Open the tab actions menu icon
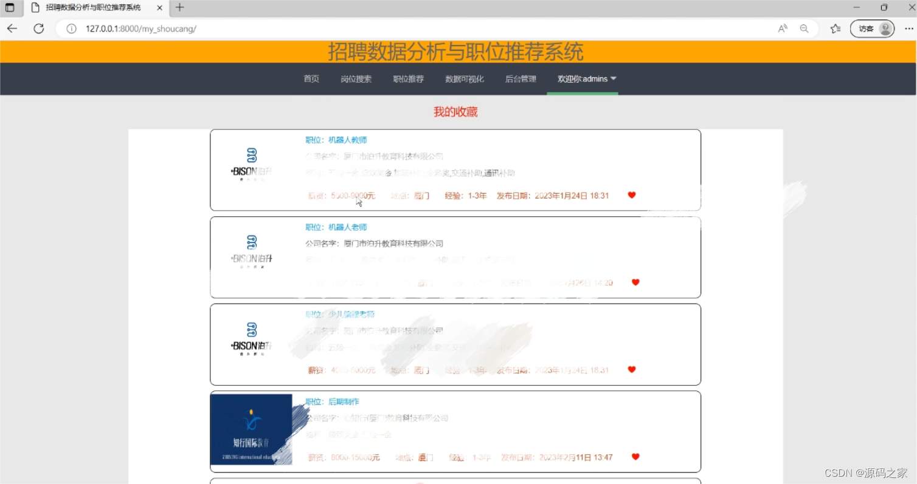Viewport: 917px width, 484px height. pos(10,8)
